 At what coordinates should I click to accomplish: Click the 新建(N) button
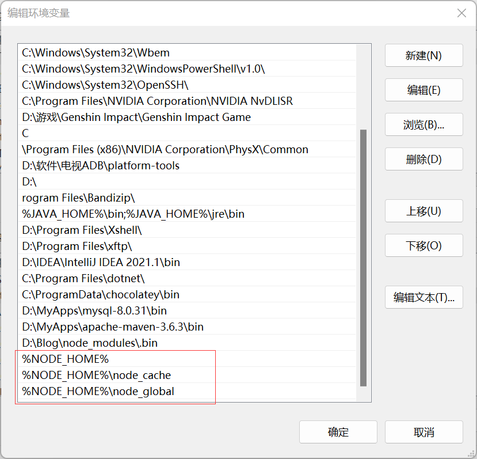pos(423,56)
